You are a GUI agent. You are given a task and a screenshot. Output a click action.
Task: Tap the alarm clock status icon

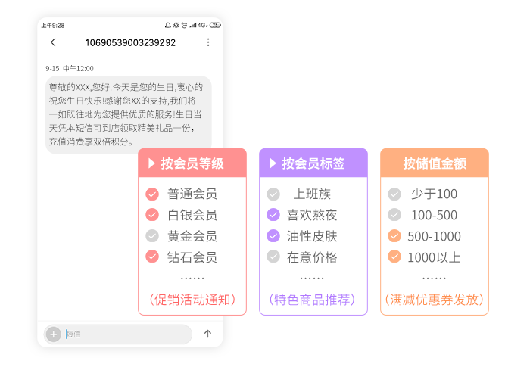(x=185, y=25)
